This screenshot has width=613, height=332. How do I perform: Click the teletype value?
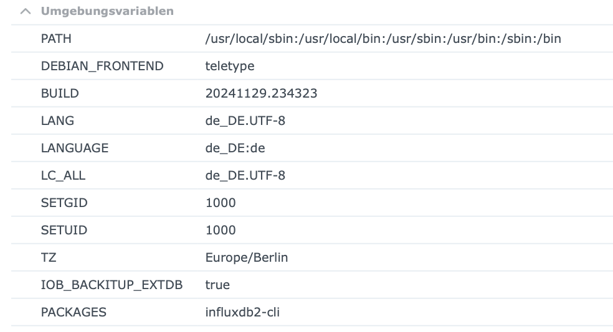coord(230,66)
